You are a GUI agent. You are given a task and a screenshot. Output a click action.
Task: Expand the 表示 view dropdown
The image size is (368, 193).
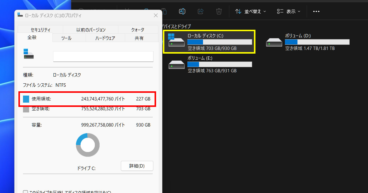point(289,11)
